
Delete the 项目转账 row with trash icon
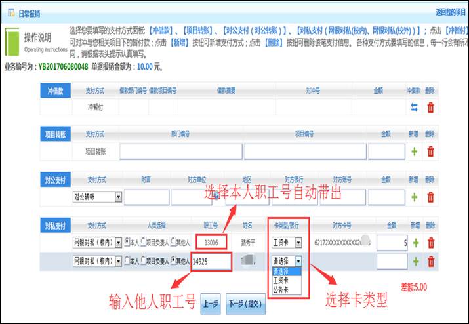click(x=430, y=152)
